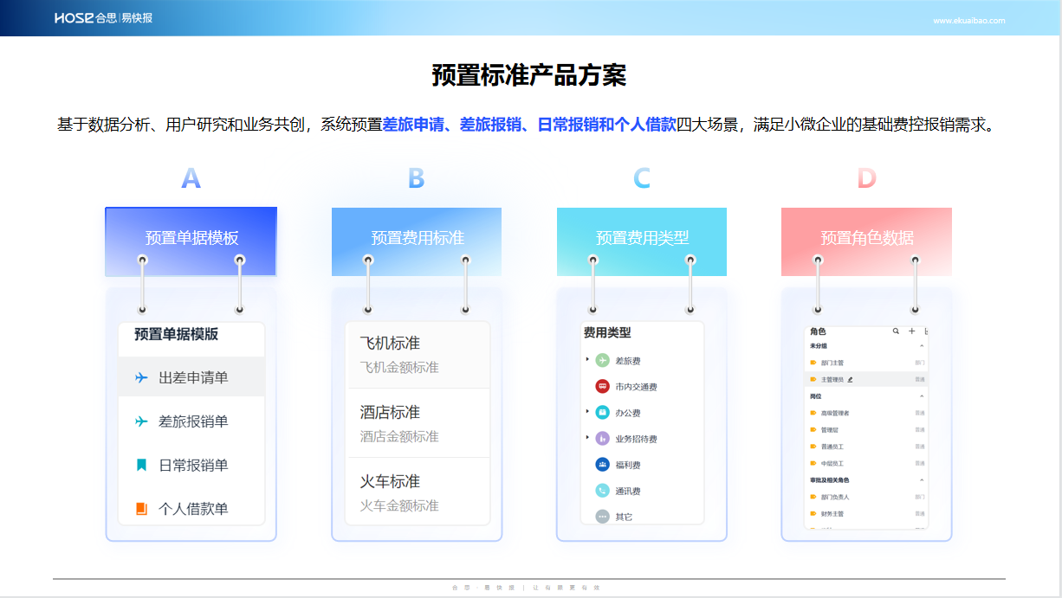The width and height of the screenshot is (1062, 598).
Task: Click the blue 福利费 people icon
Action: (603, 465)
